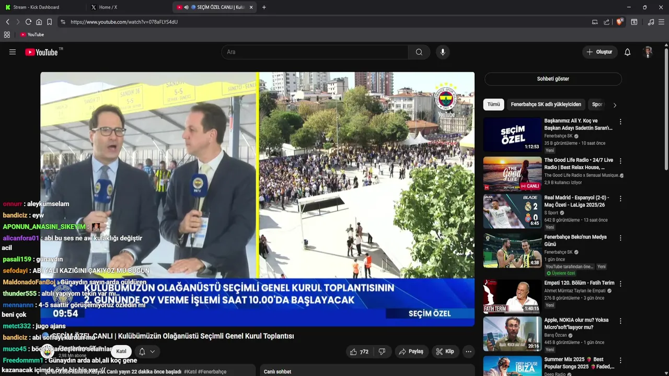Go back in browser history

(8, 22)
